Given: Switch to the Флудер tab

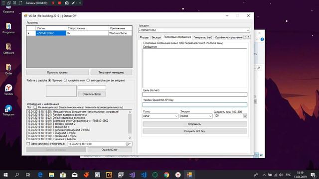Looking at the screenshot, I should [x=144, y=37].
